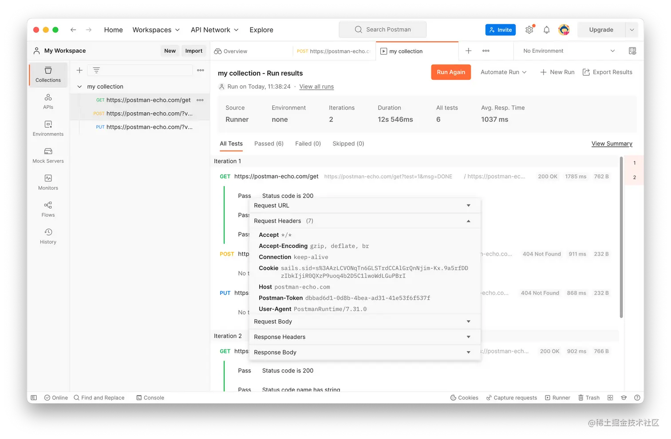The width and height of the screenshot is (671, 439).
Task: Open the No Environment selector
Action: (569, 51)
